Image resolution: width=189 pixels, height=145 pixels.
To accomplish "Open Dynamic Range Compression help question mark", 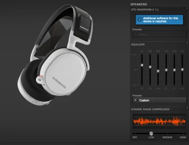I will tap(187, 108).
